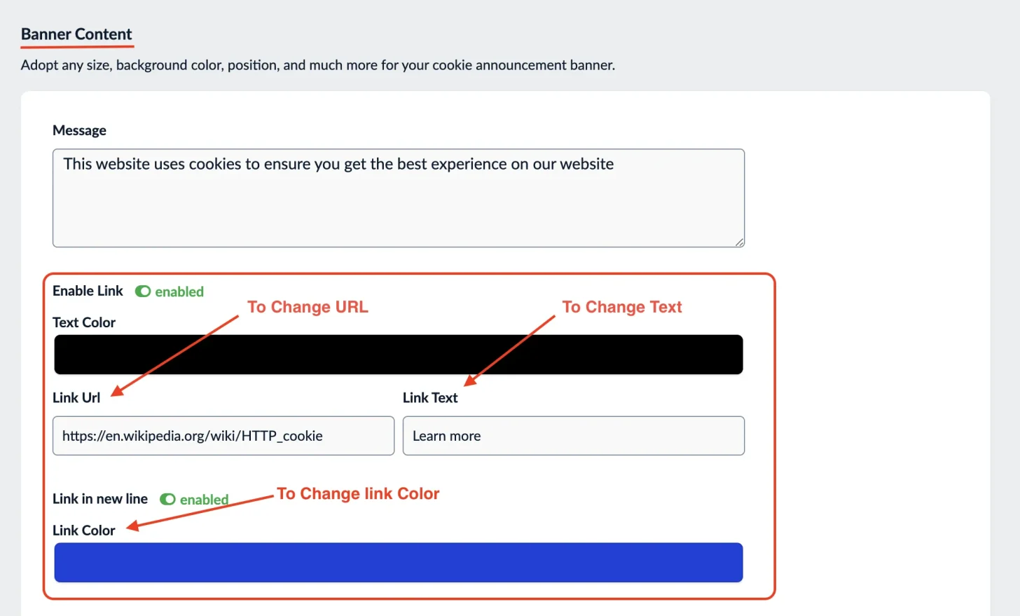The width and height of the screenshot is (1020, 616).
Task: Click inside the Message text area
Action: tap(399, 198)
